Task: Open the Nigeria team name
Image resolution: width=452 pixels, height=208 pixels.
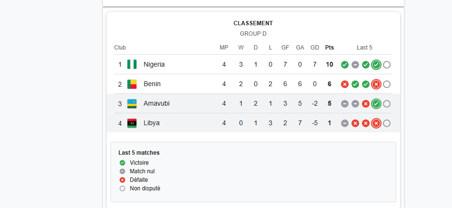Action: point(154,64)
